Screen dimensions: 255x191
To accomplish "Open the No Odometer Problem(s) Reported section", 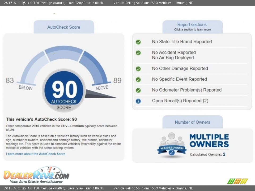I will point(187,90).
